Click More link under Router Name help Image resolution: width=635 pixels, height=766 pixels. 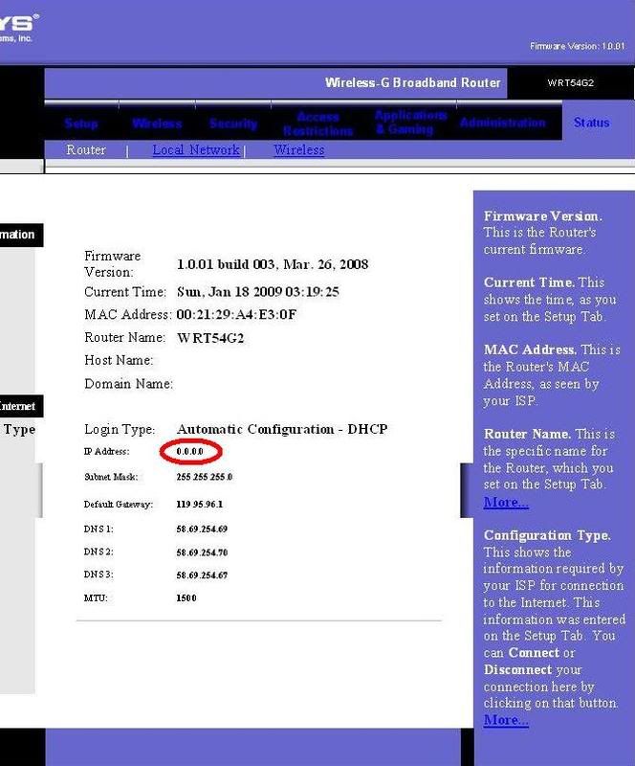[506, 502]
